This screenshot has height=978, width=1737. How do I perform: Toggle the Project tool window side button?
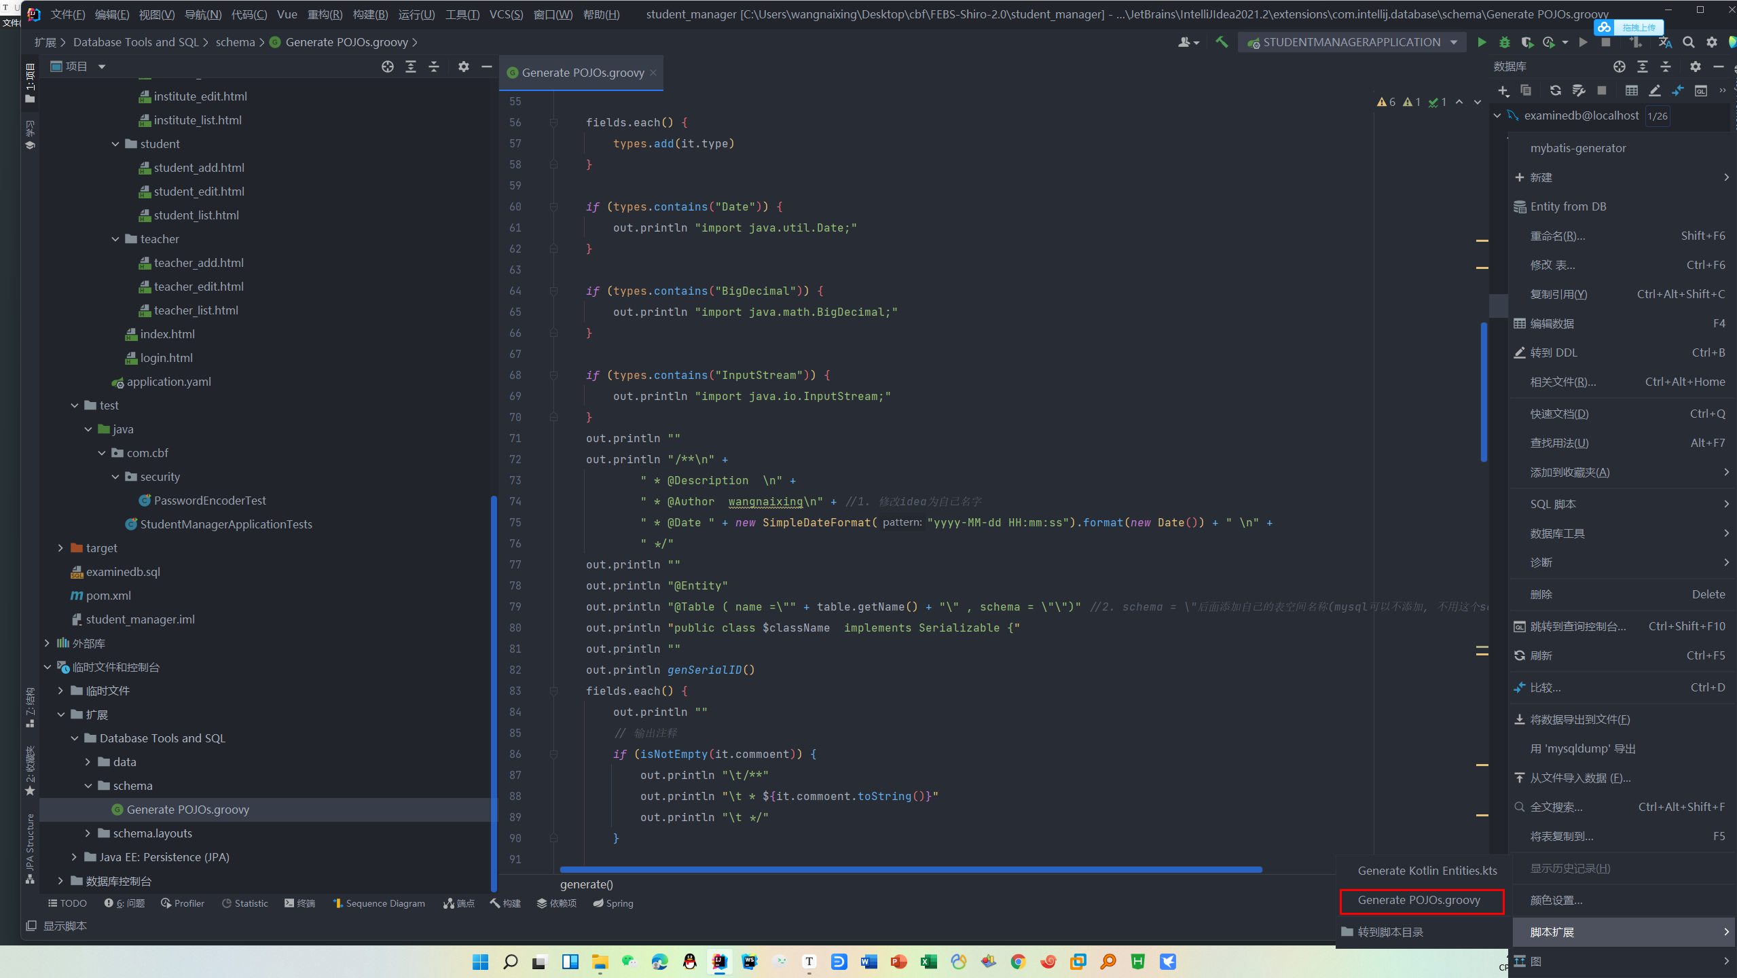click(30, 81)
